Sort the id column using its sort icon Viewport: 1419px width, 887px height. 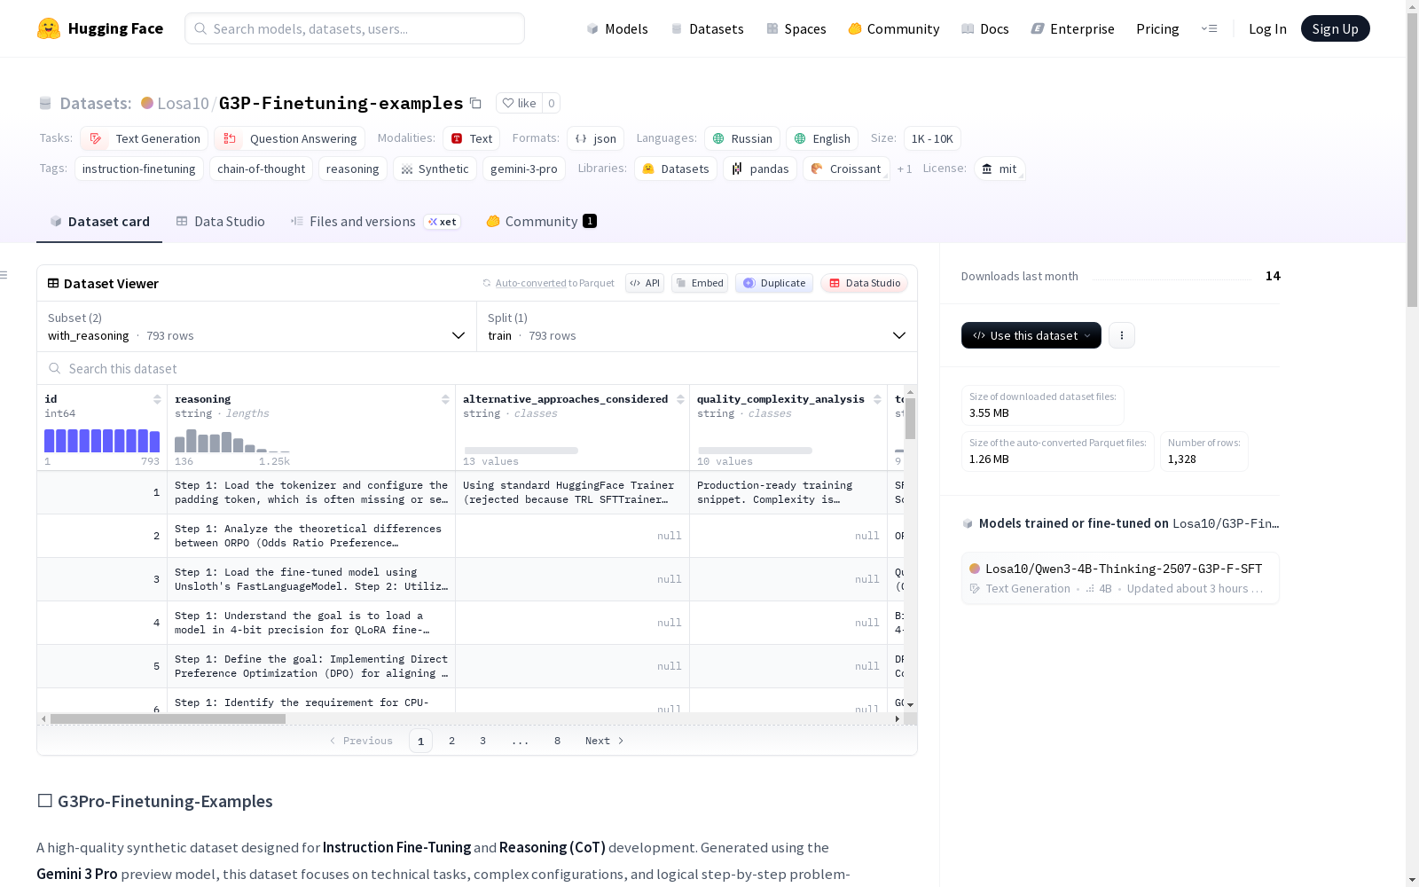157,399
